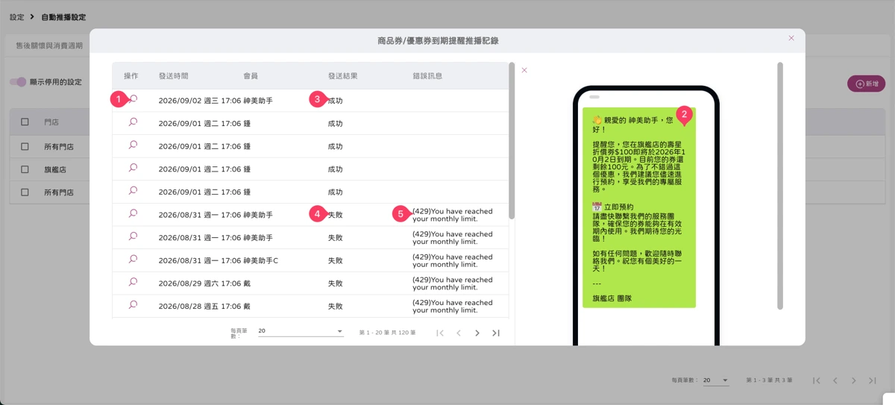Click the 旗艦店 row text in background table
The height and width of the screenshot is (405, 895).
click(55, 169)
